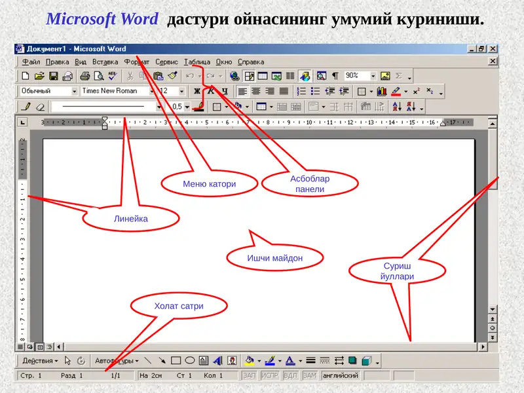Toggle Center alignment
524x393 pixels.
pos(256,91)
